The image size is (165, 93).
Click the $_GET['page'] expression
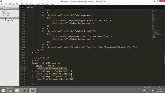51,63
